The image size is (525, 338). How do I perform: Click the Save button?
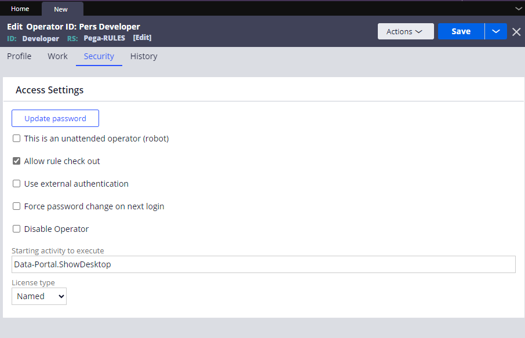pos(461,31)
